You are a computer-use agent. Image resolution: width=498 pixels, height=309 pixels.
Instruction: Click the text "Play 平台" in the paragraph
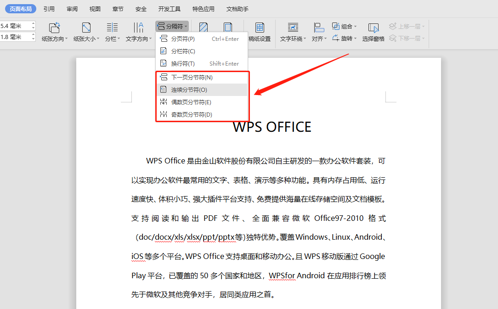147,275
